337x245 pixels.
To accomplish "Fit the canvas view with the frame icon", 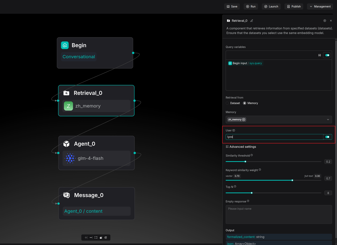I will 96,238.
